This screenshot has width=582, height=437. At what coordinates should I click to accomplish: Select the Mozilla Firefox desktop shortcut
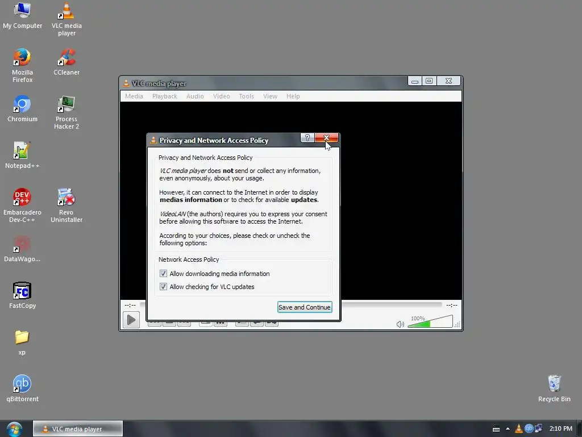tap(22, 66)
